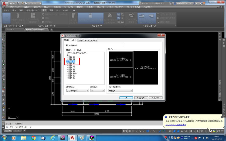Toggle object snap tracking in status bar
Screen dimensions: 226x141
(x=160, y=131)
